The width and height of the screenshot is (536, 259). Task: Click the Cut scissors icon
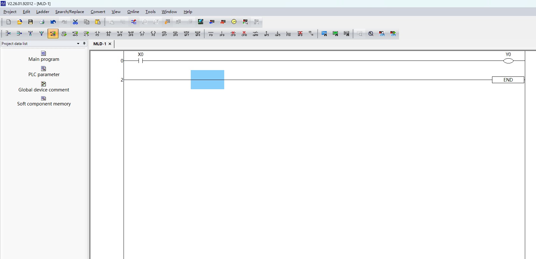click(x=75, y=22)
